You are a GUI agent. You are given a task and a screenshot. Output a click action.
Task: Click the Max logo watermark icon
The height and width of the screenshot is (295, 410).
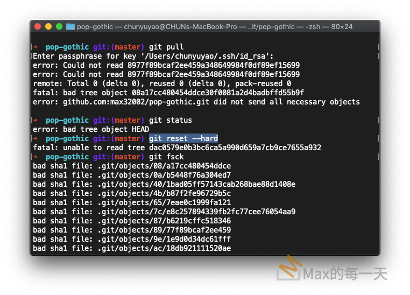coord(288,269)
